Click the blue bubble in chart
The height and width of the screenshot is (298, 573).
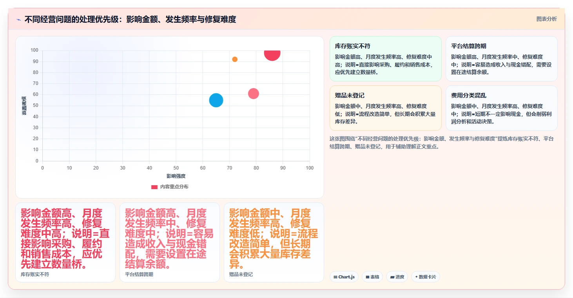point(216,100)
